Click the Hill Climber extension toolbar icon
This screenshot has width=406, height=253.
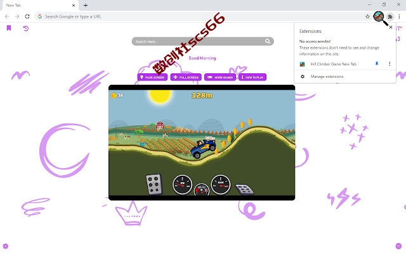tap(379, 16)
